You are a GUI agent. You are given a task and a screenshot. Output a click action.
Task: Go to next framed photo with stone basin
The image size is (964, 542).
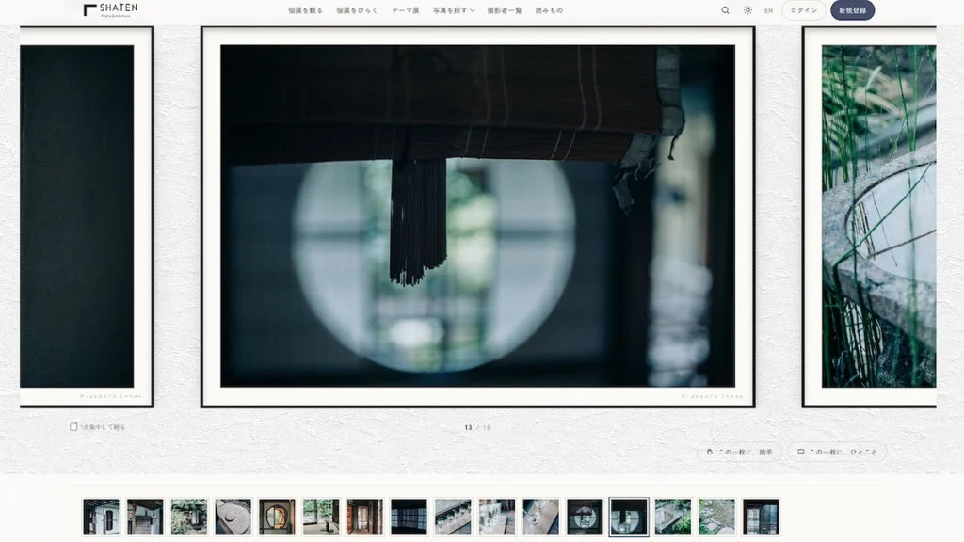pyautogui.click(x=869, y=216)
